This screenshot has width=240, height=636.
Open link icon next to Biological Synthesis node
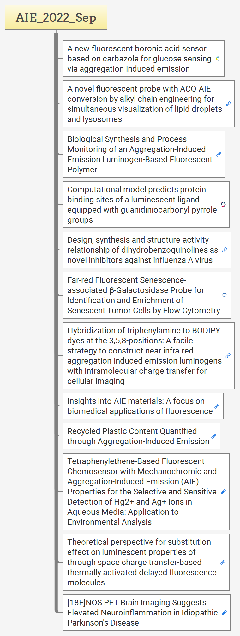tap(219, 154)
